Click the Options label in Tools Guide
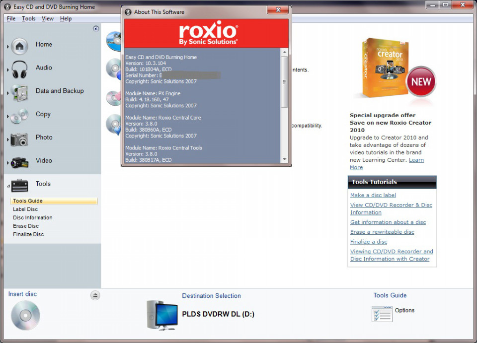 coord(404,310)
